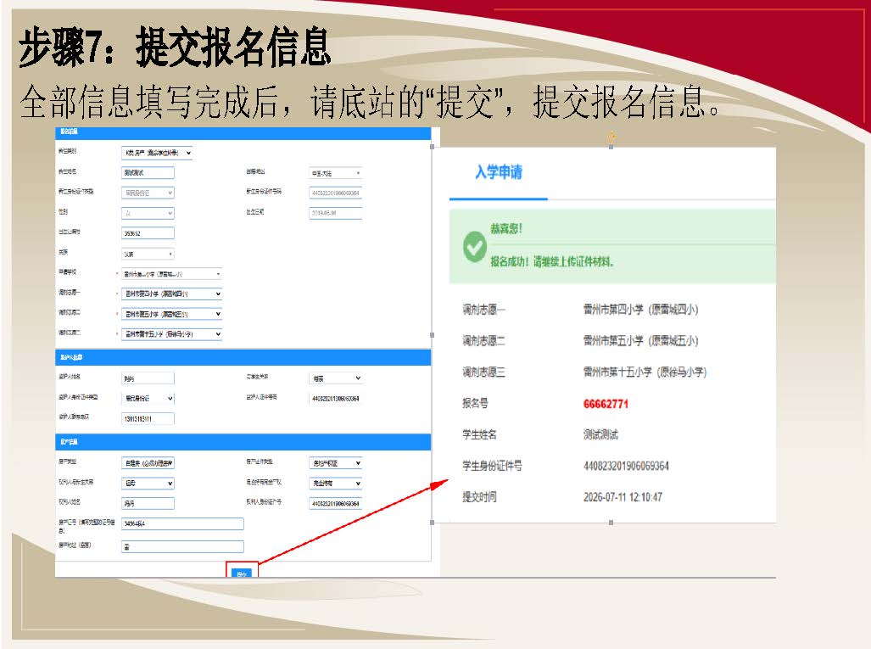Screen dimensions: 871x649
Task: Open the guardian ID type dropdown
Action: (148, 399)
